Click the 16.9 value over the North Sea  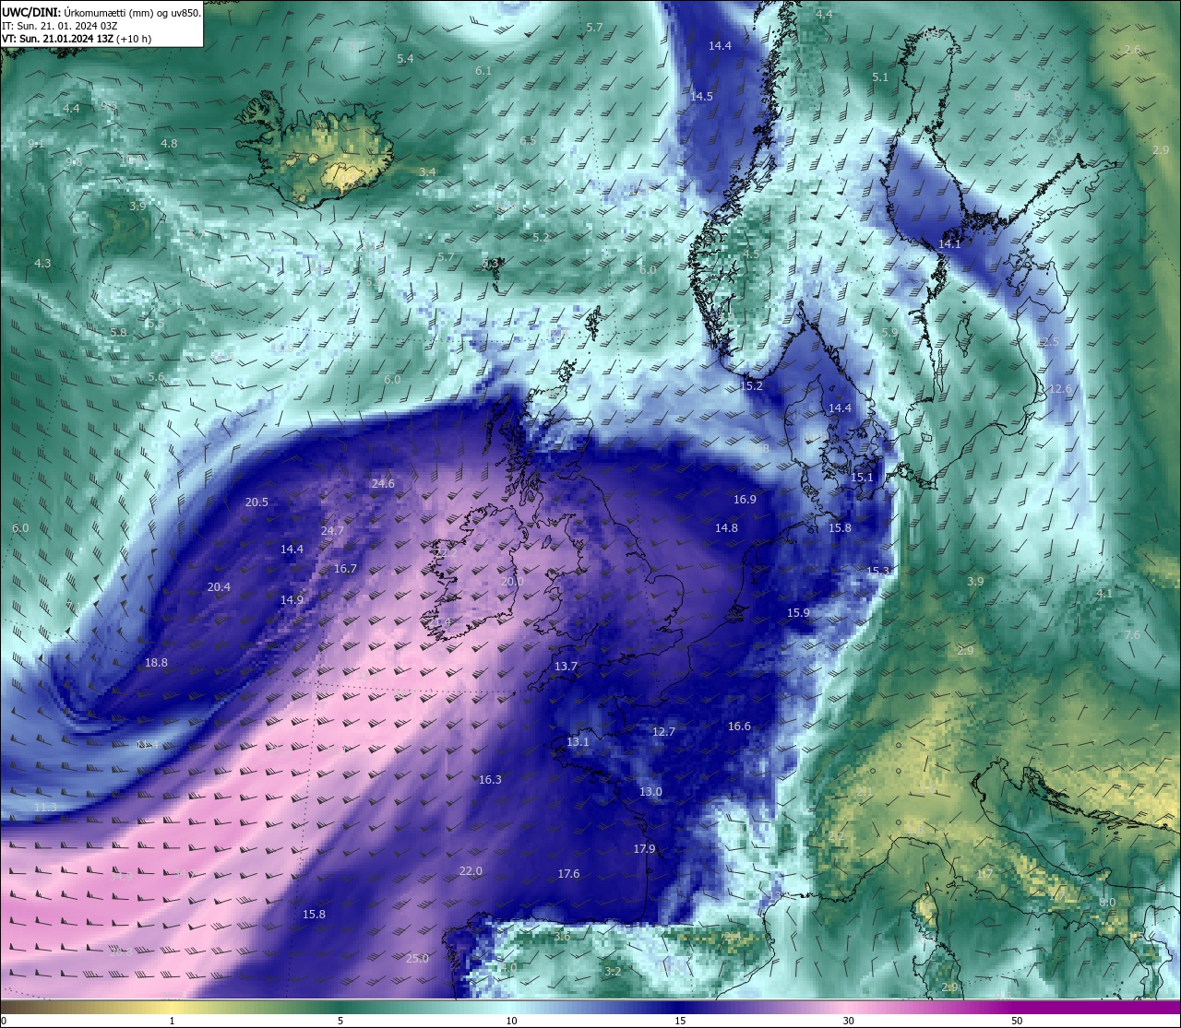tap(745, 500)
